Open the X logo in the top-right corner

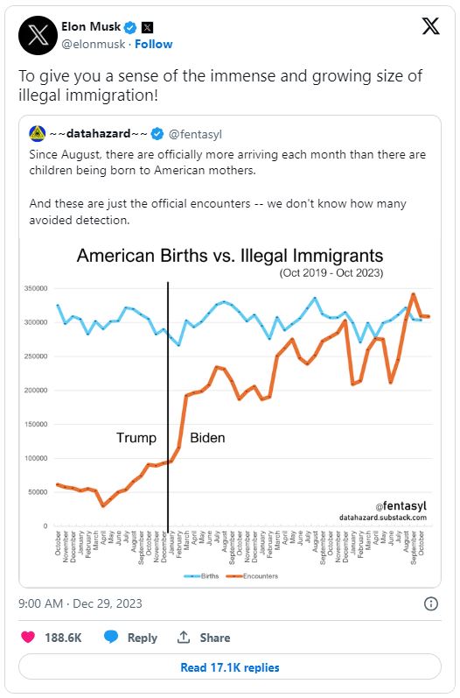click(x=430, y=26)
